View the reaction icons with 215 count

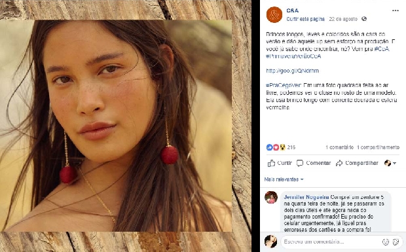coord(281,147)
